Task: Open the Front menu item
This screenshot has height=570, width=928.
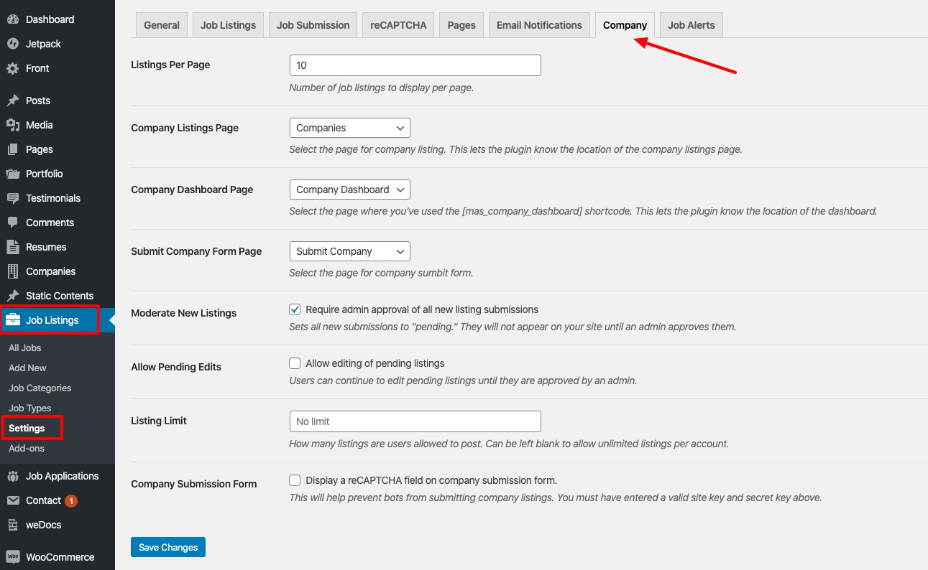Action: 58,68
